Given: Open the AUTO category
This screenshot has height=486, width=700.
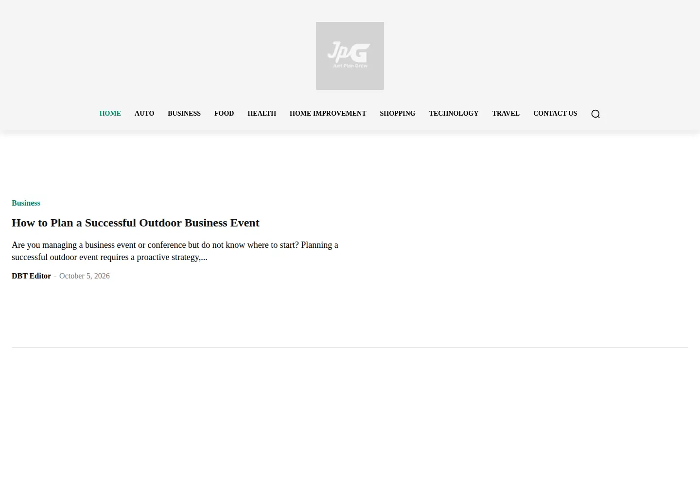Looking at the screenshot, I should pyautogui.click(x=144, y=113).
